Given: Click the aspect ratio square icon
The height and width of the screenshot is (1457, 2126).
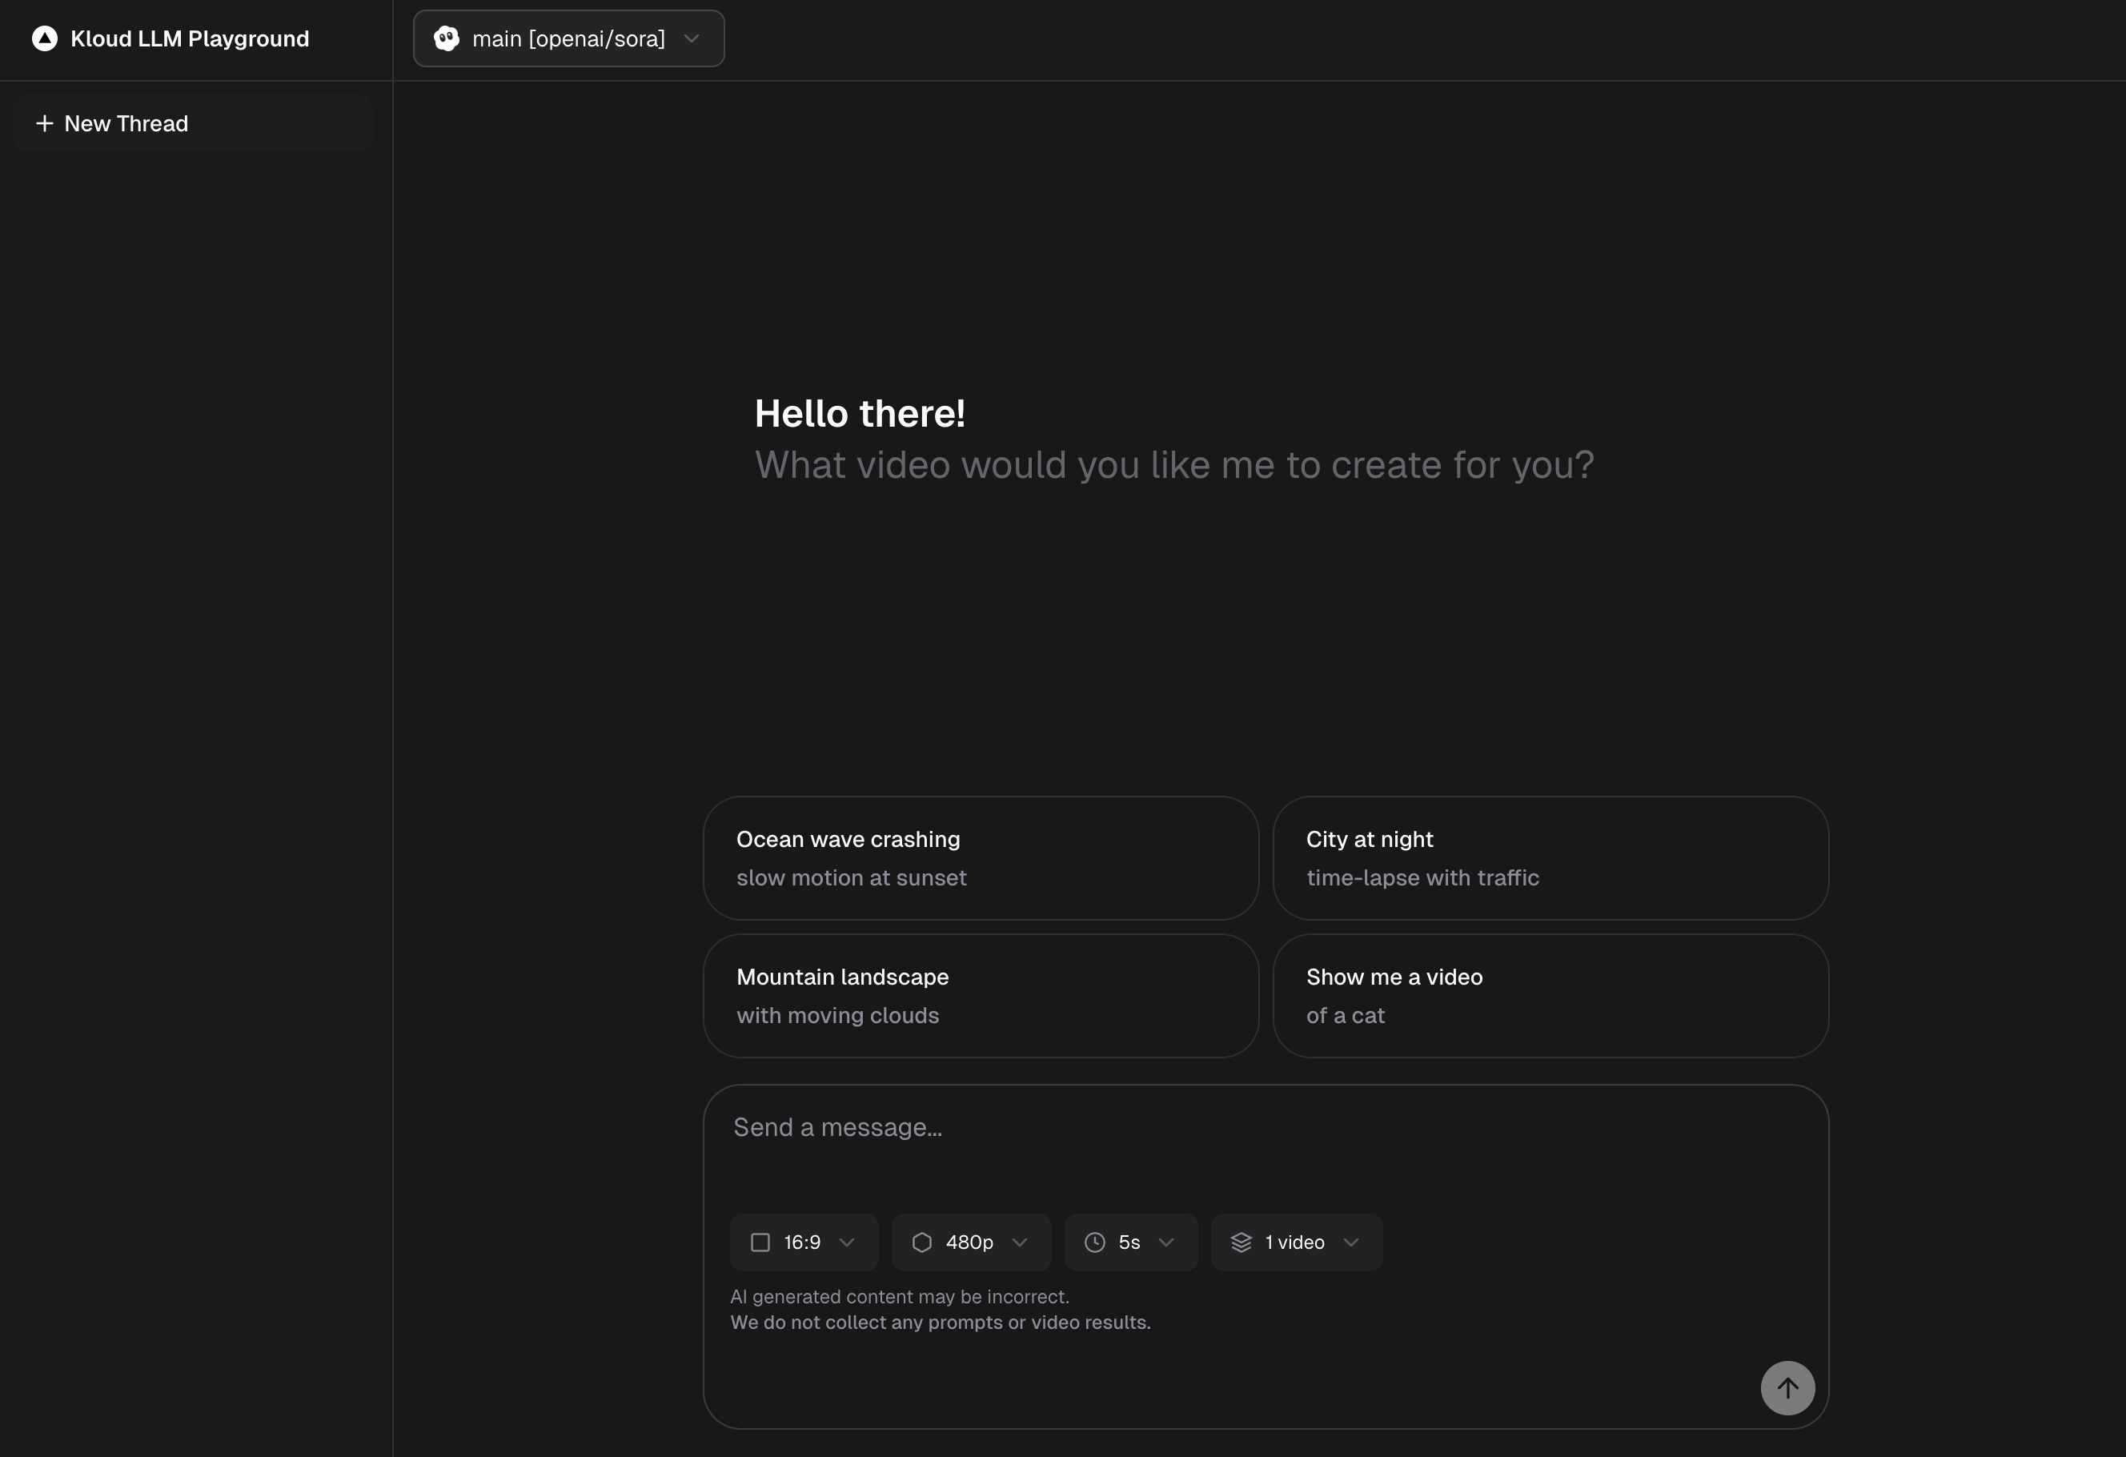Looking at the screenshot, I should pos(760,1242).
